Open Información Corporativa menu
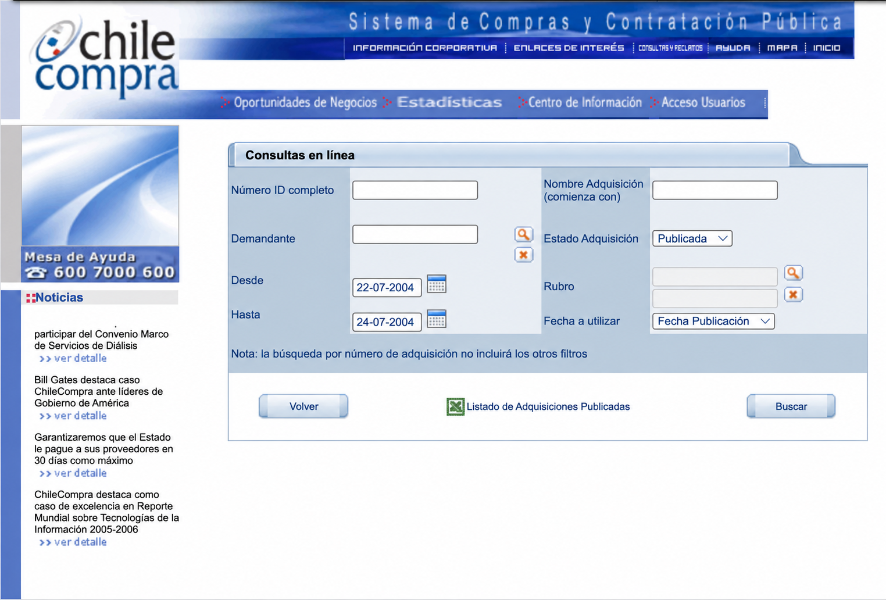 click(x=425, y=48)
